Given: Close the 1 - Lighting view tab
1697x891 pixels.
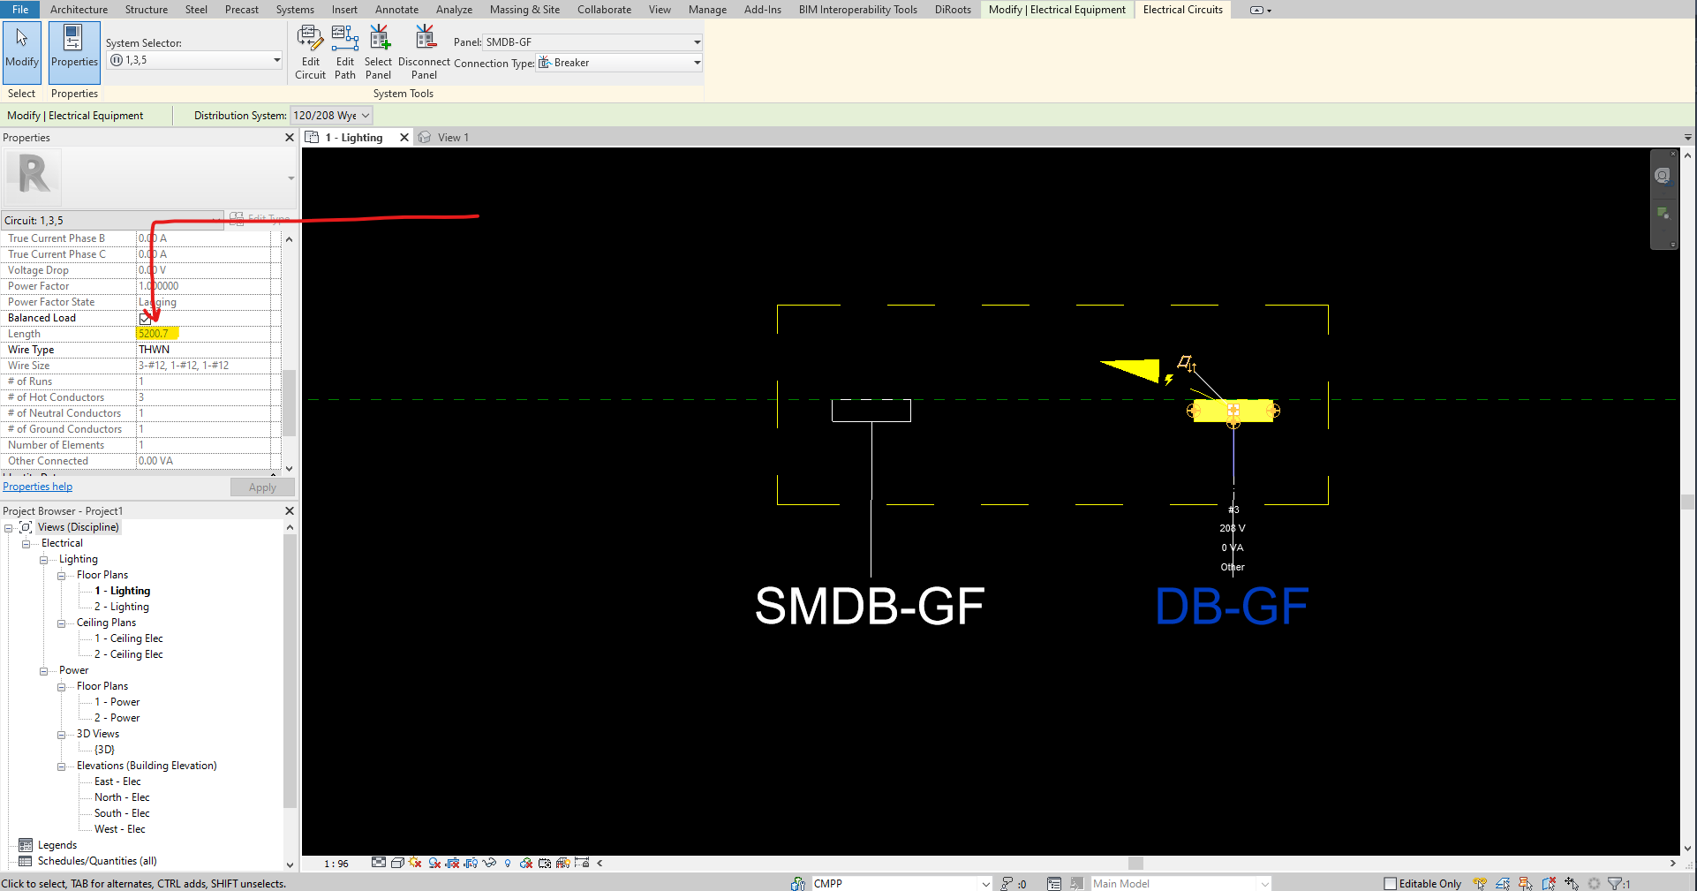Looking at the screenshot, I should (404, 137).
